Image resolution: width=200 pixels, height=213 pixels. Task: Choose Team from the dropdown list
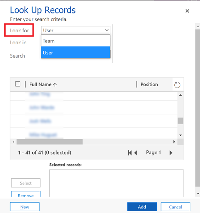pos(75,41)
